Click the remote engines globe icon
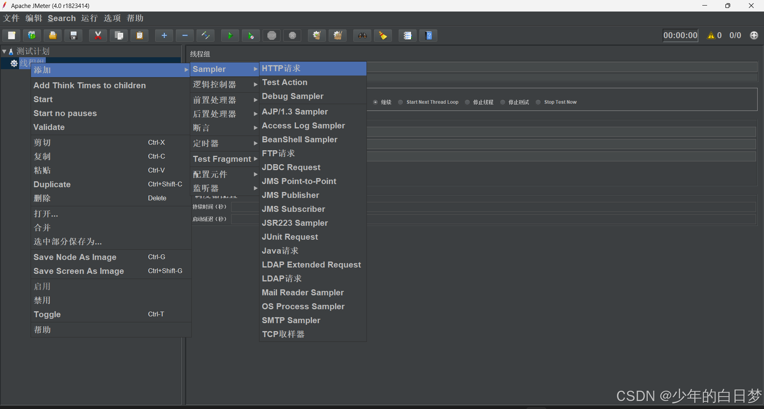The width and height of the screenshot is (764, 409). click(x=754, y=35)
